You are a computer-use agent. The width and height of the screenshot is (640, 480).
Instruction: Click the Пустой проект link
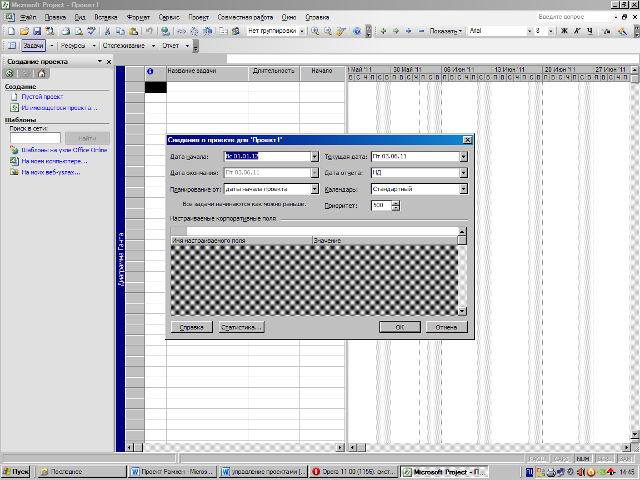tap(42, 97)
